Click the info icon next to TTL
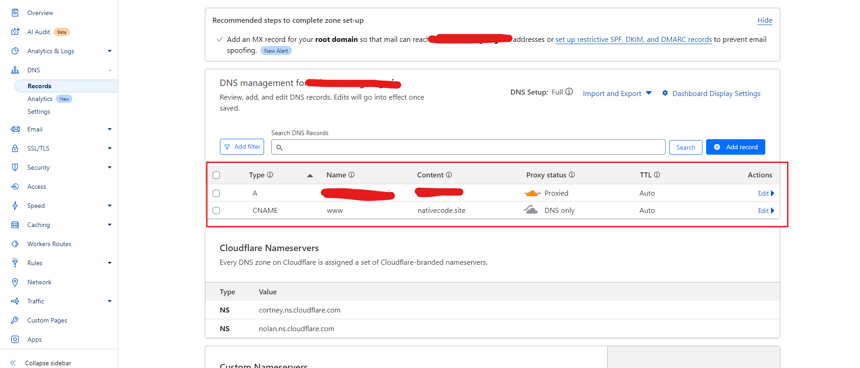 (657, 175)
